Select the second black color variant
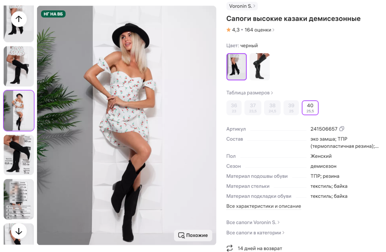Viewport: 386px width, 252px height. [260, 66]
